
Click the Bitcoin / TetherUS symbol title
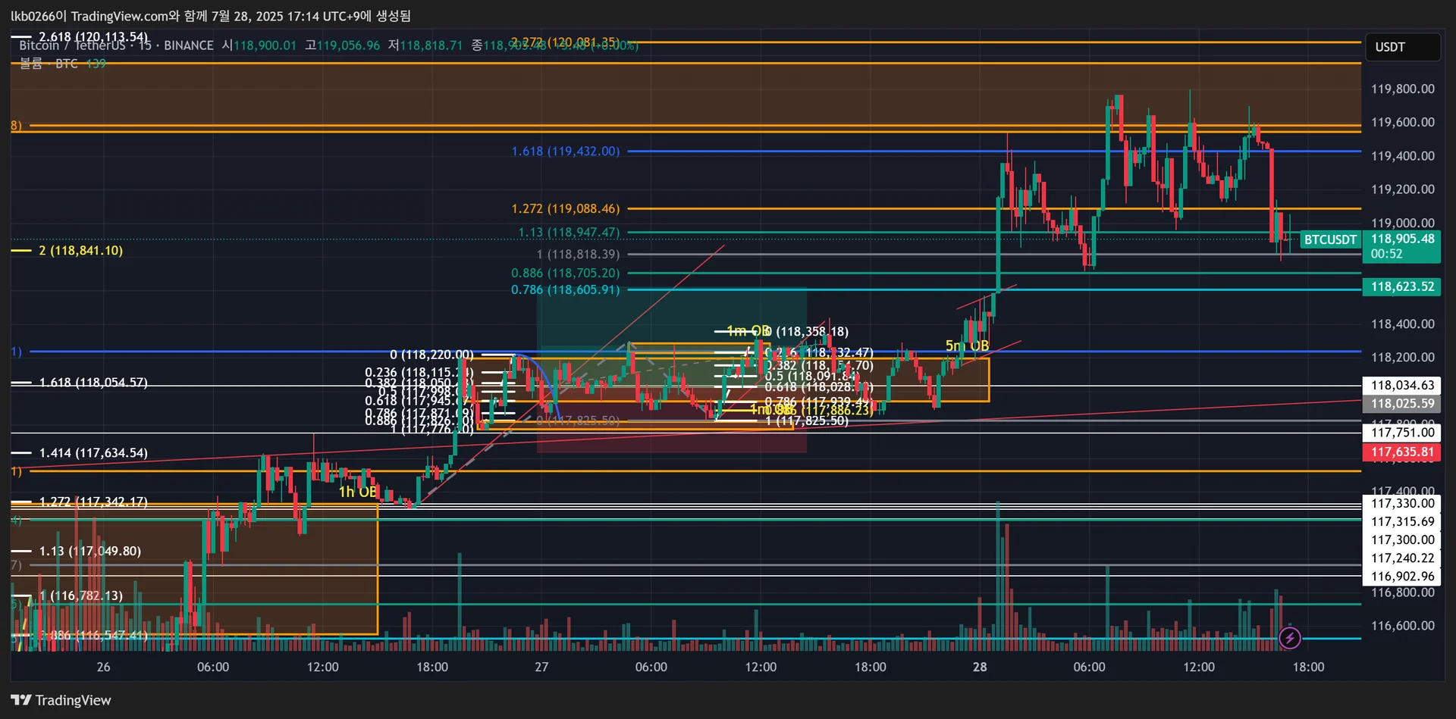[x=72, y=46]
